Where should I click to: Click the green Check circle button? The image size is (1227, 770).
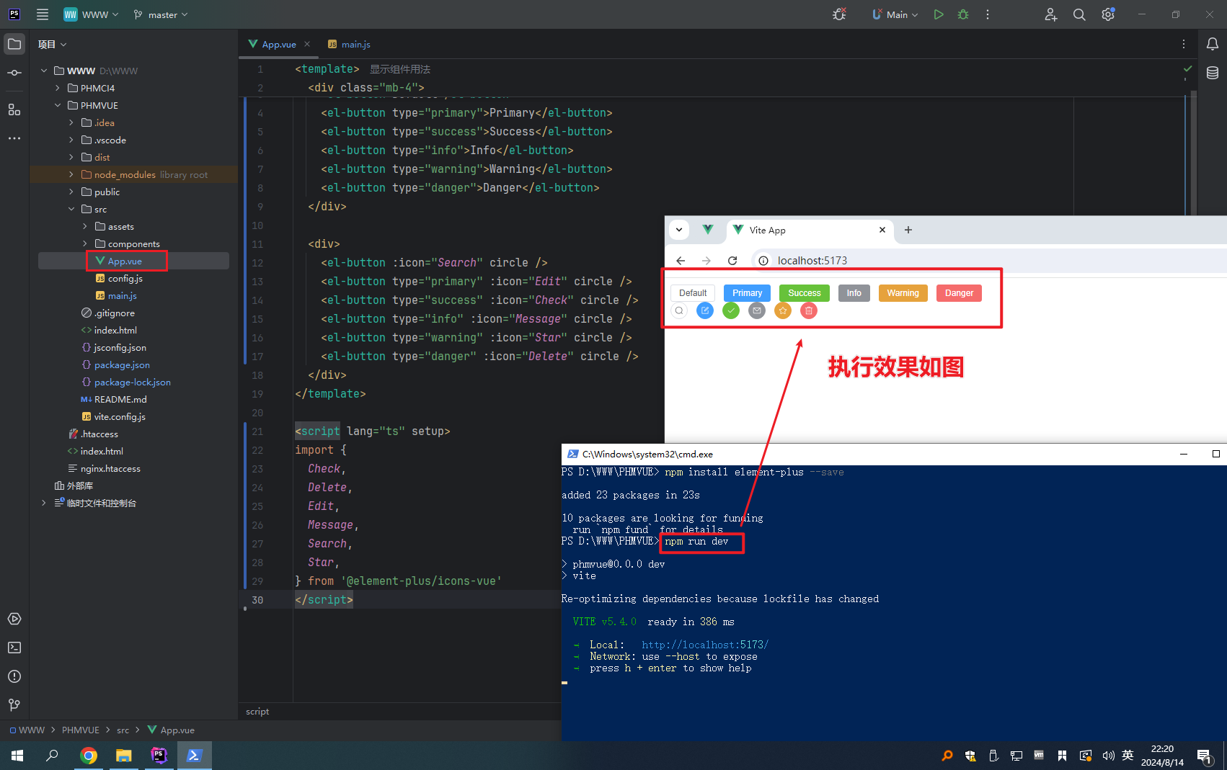(x=731, y=310)
